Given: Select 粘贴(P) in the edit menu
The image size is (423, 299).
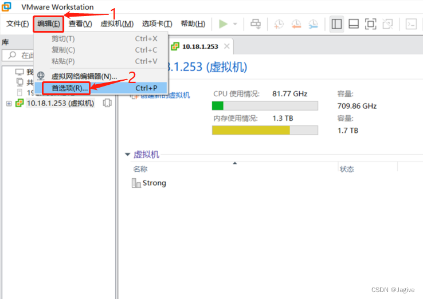Looking at the screenshot, I should point(101,61).
